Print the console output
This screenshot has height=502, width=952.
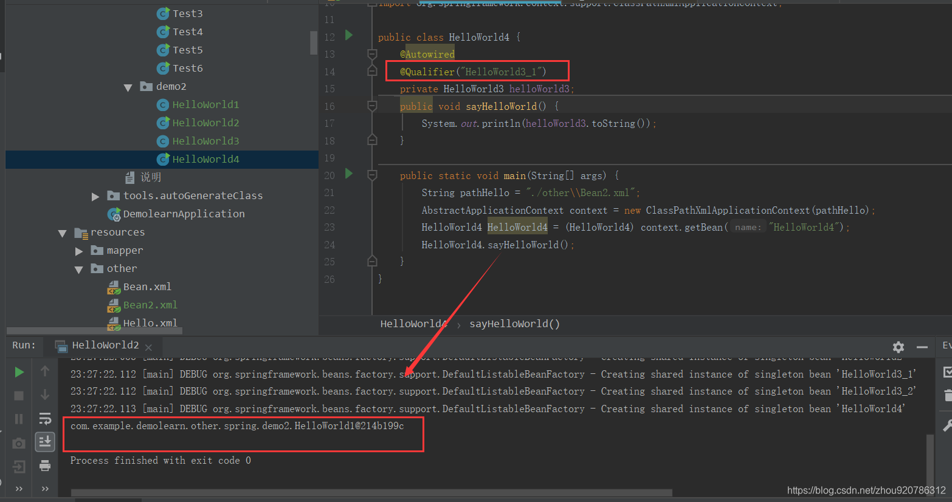[x=45, y=466]
